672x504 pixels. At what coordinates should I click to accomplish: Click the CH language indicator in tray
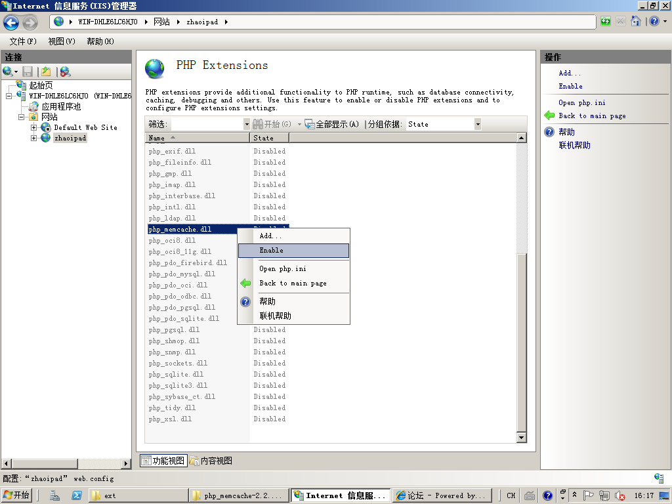coord(511,495)
